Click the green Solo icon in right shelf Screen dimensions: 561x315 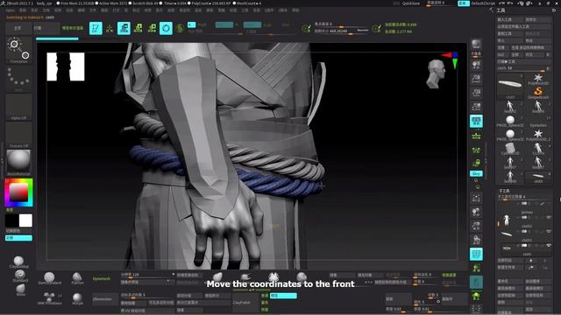476,296
